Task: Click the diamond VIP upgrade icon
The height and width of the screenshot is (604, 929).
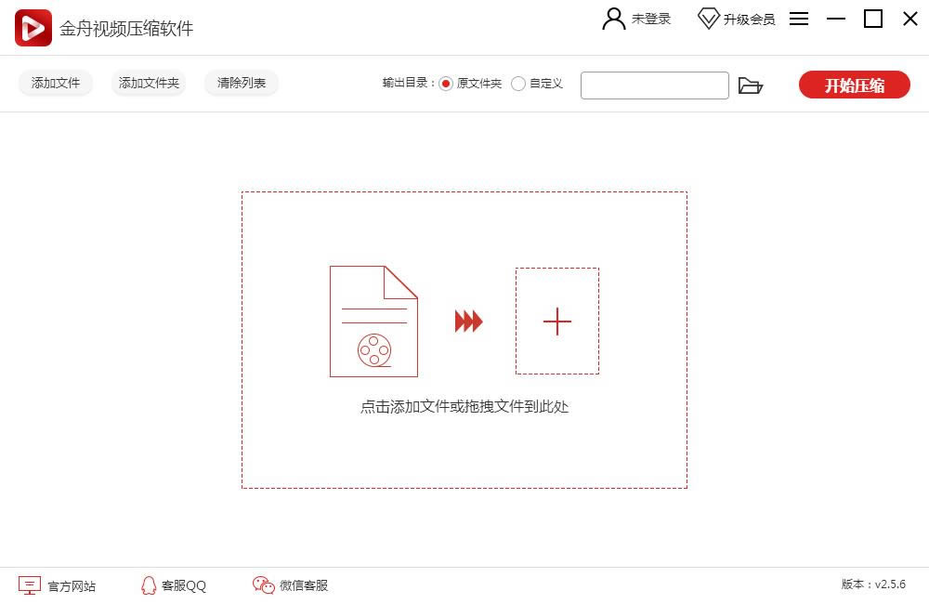Action: (708, 19)
